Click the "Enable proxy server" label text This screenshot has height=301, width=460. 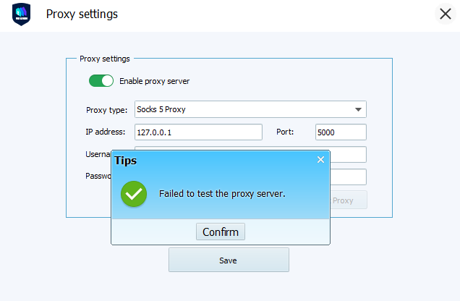tap(154, 81)
